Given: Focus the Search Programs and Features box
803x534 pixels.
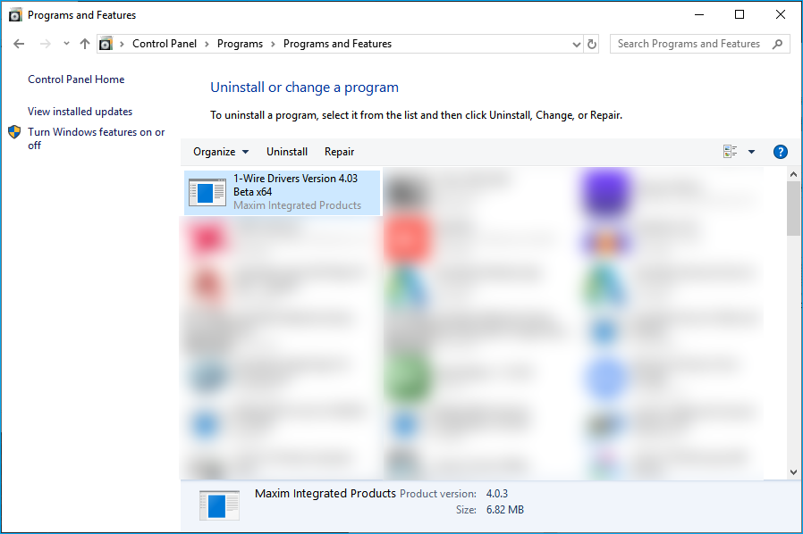Looking at the screenshot, I should tap(699, 44).
